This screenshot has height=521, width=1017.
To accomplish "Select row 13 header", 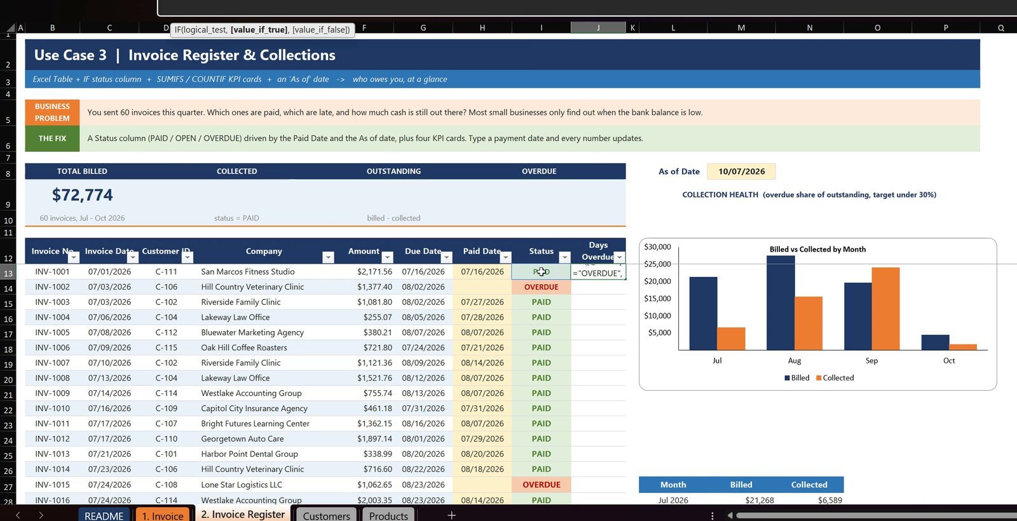I will pos(8,273).
